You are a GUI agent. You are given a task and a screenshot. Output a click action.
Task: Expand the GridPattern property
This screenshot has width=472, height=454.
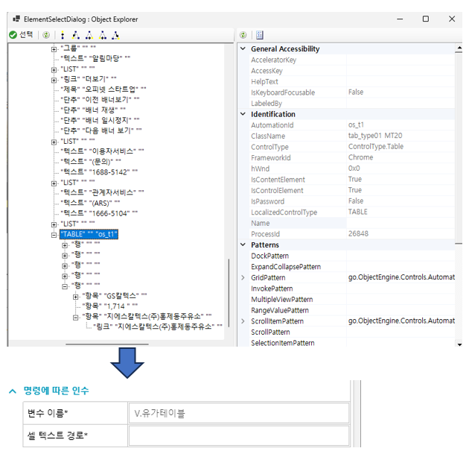[243, 277]
